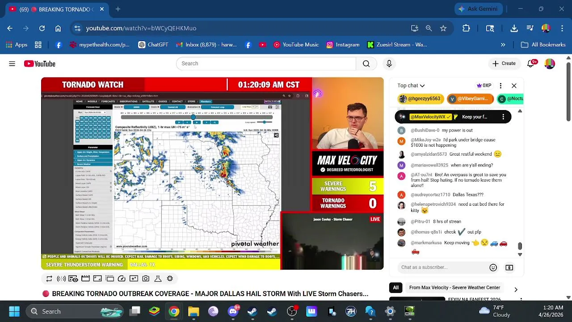Screen dimensions: 572x322
Task: Click the video filters sparkle icon
Action: pos(134,279)
